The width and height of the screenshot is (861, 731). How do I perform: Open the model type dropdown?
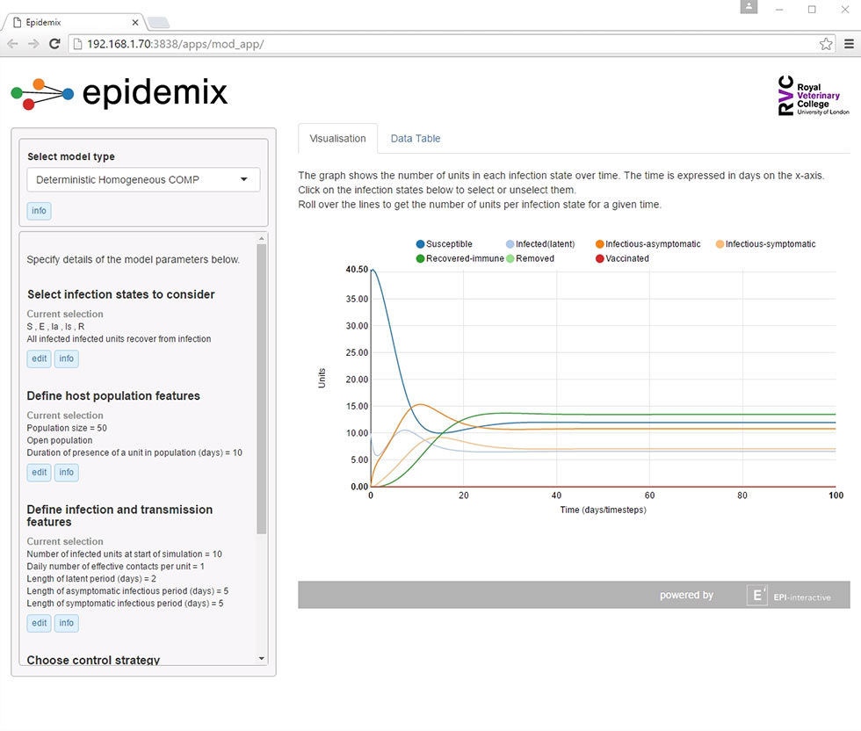(143, 179)
